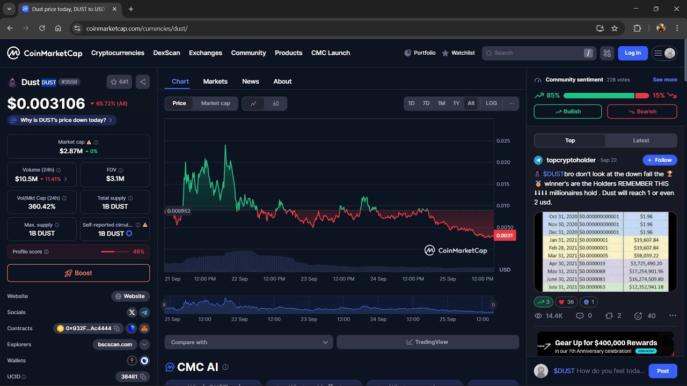Open the Community nav menu
The width and height of the screenshot is (687, 386).
(249, 53)
